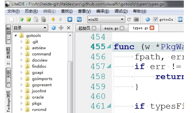The image size is (193, 113).
Task: Open the 帮助(H) menu
Action: pyautogui.click(x=140, y=11)
